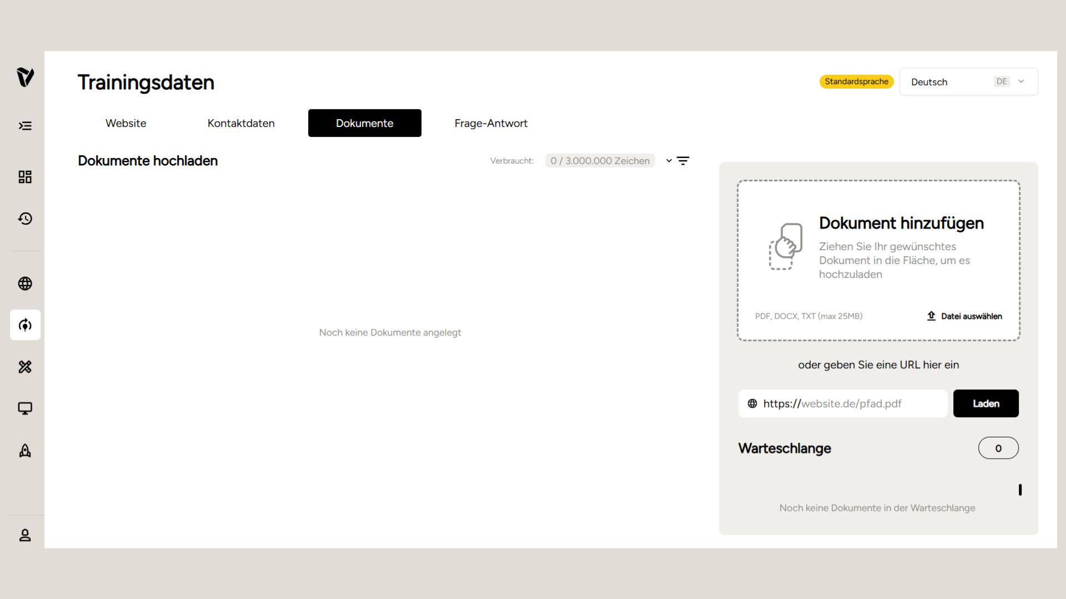
Task: Focus the document URL input field
Action: point(849,404)
